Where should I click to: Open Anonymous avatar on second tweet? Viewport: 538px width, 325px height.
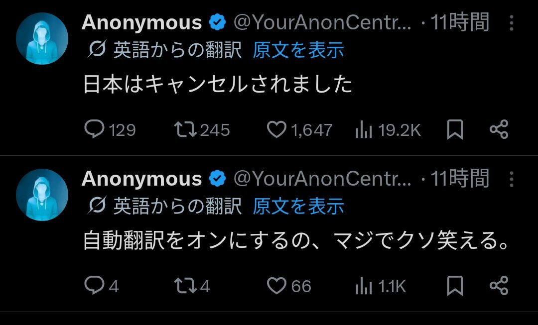(42, 195)
